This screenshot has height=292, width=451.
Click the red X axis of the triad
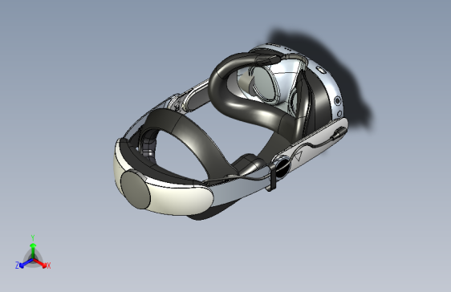[x=40, y=263]
